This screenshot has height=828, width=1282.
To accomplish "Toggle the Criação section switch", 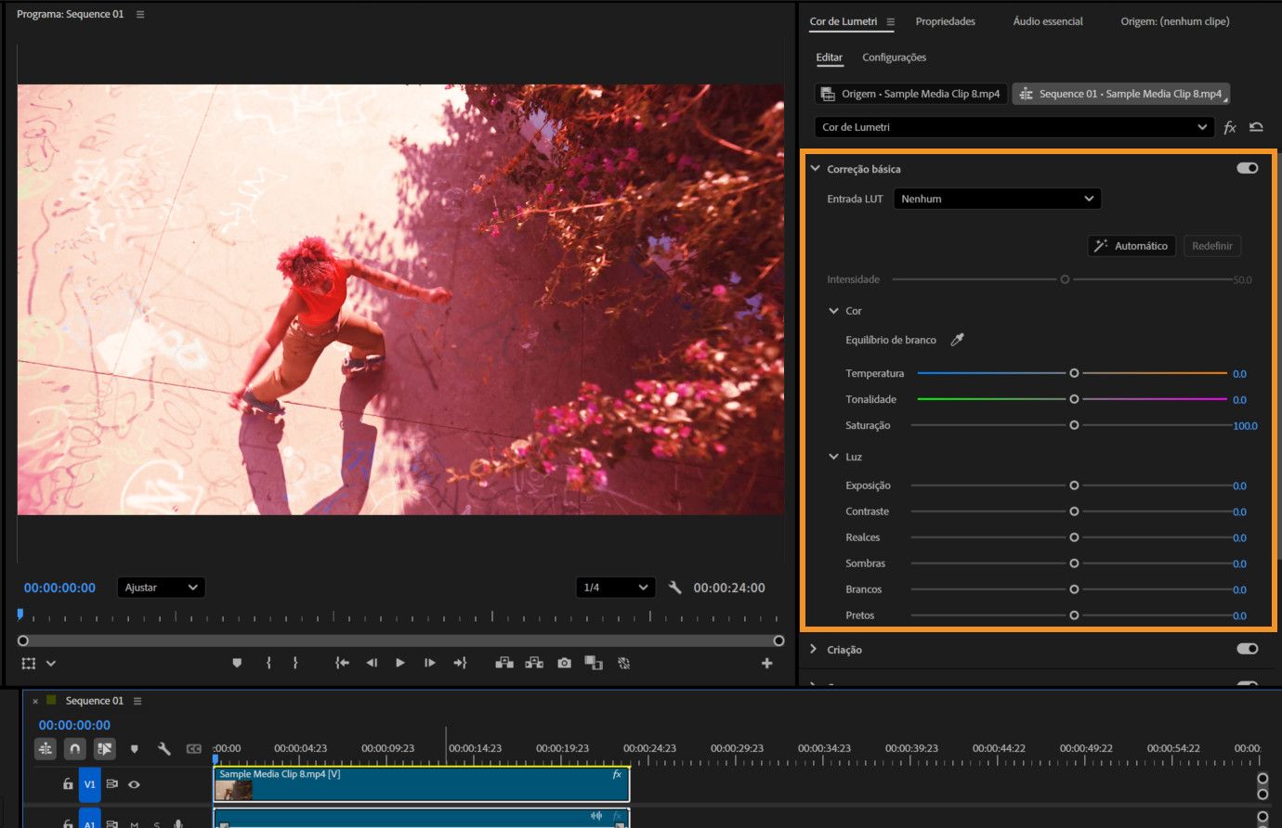I will [1247, 649].
